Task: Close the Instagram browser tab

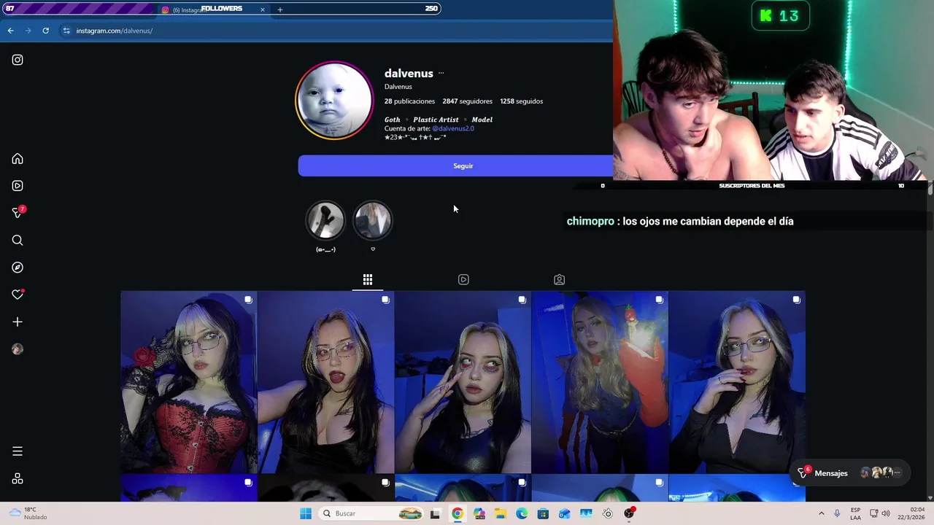Action: (x=262, y=9)
